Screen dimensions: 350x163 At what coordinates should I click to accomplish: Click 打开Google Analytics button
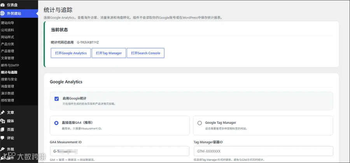[x=71, y=53]
